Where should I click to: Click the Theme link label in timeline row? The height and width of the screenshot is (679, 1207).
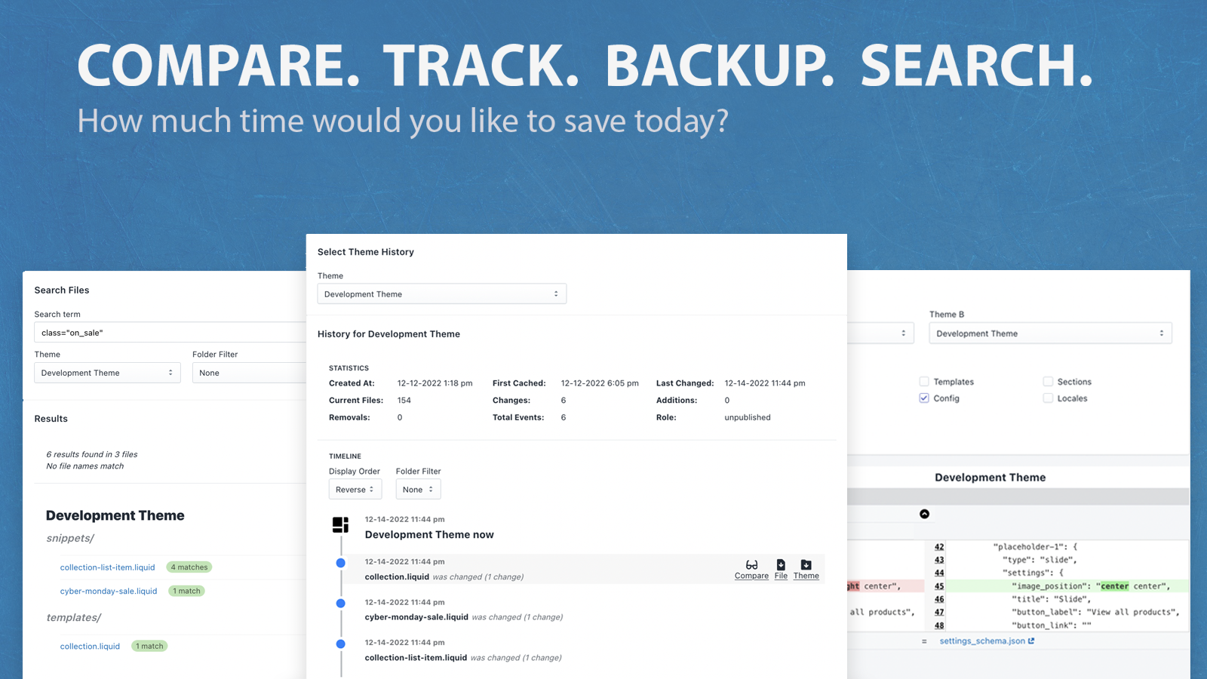806,576
